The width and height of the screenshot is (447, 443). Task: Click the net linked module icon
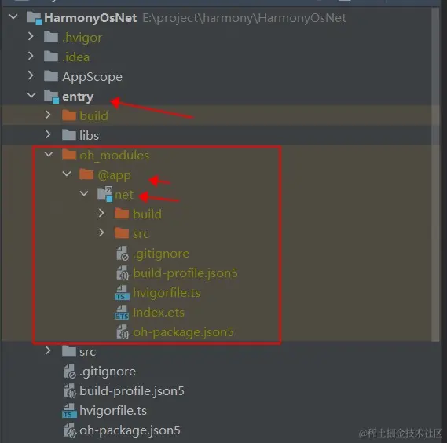pyautogui.click(x=104, y=194)
